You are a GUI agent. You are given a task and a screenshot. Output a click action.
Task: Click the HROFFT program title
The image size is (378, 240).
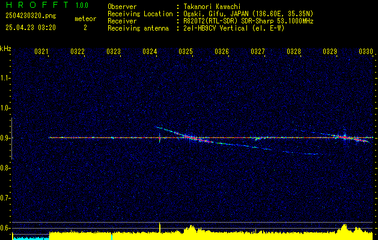37,5
